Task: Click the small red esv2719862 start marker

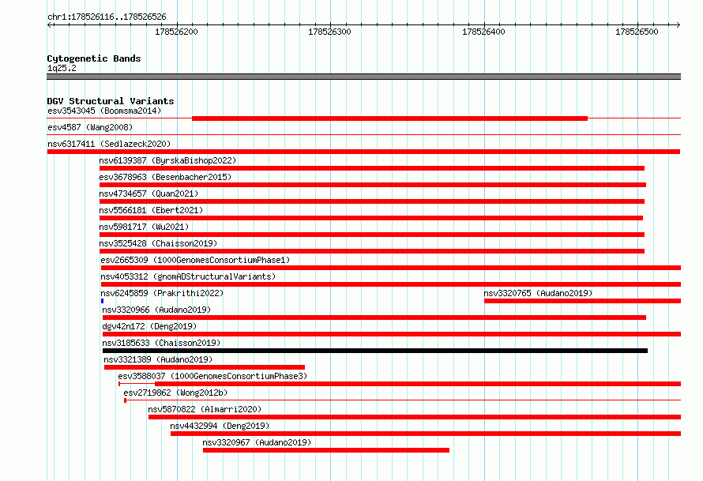Action: coord(125,400)
